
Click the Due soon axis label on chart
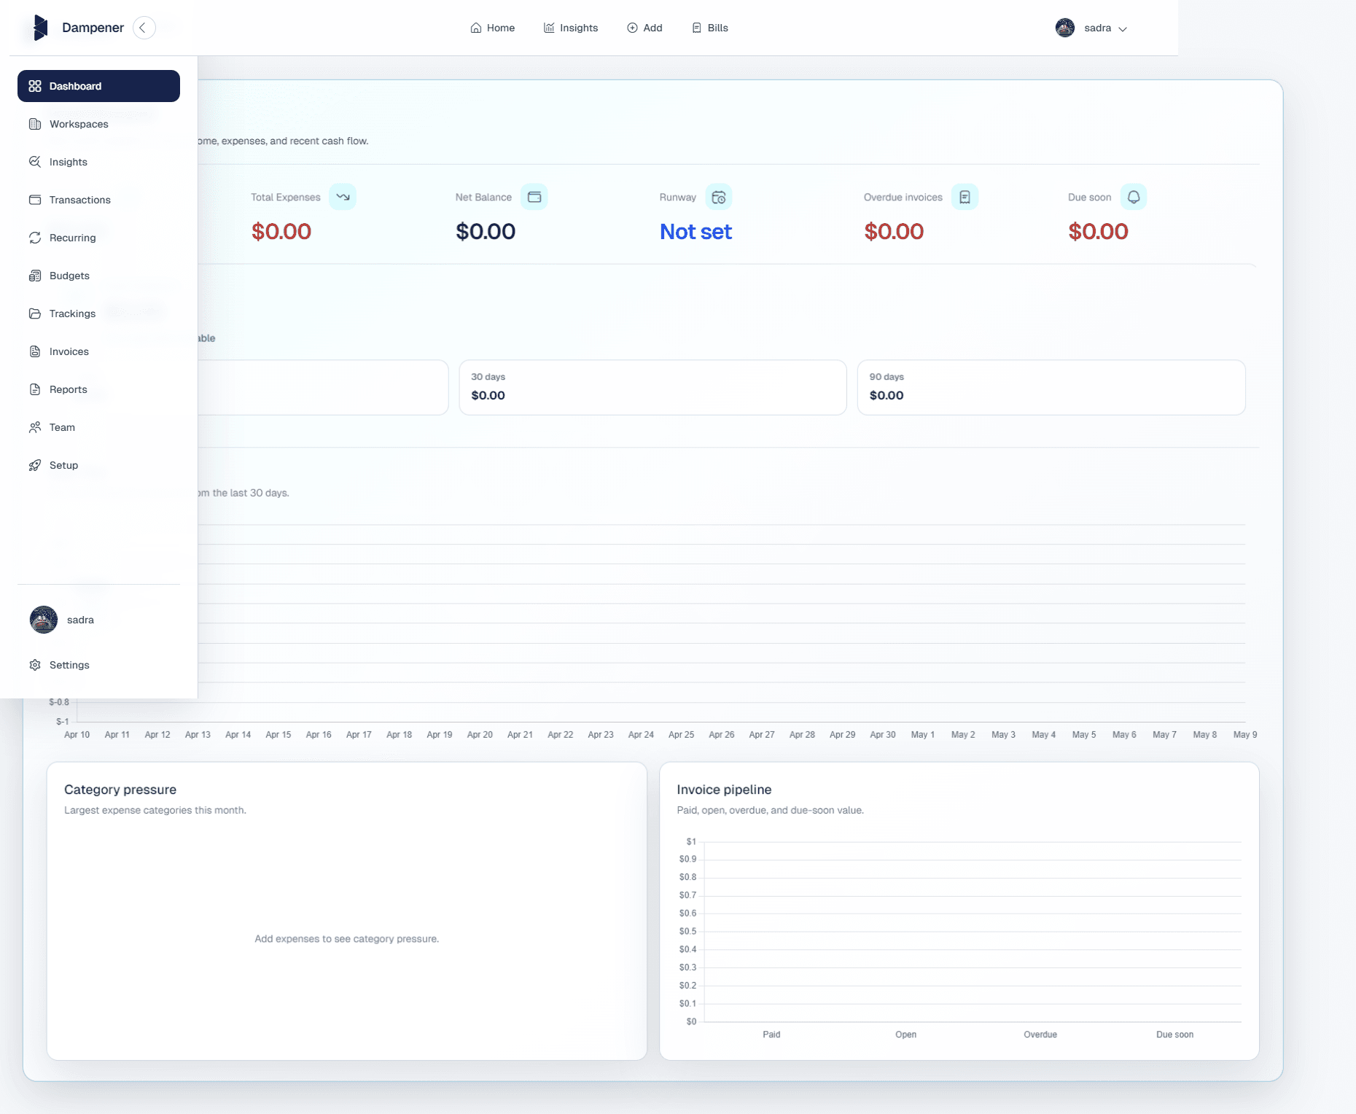pos(1174,1035)
